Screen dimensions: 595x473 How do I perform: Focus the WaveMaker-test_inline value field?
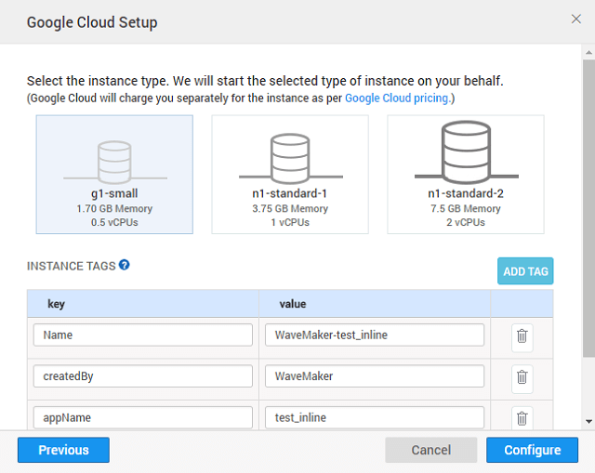pyautogui.click(x=374, y=335)
